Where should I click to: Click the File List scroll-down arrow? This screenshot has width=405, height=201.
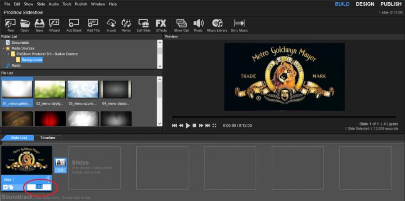pos(160,123)
